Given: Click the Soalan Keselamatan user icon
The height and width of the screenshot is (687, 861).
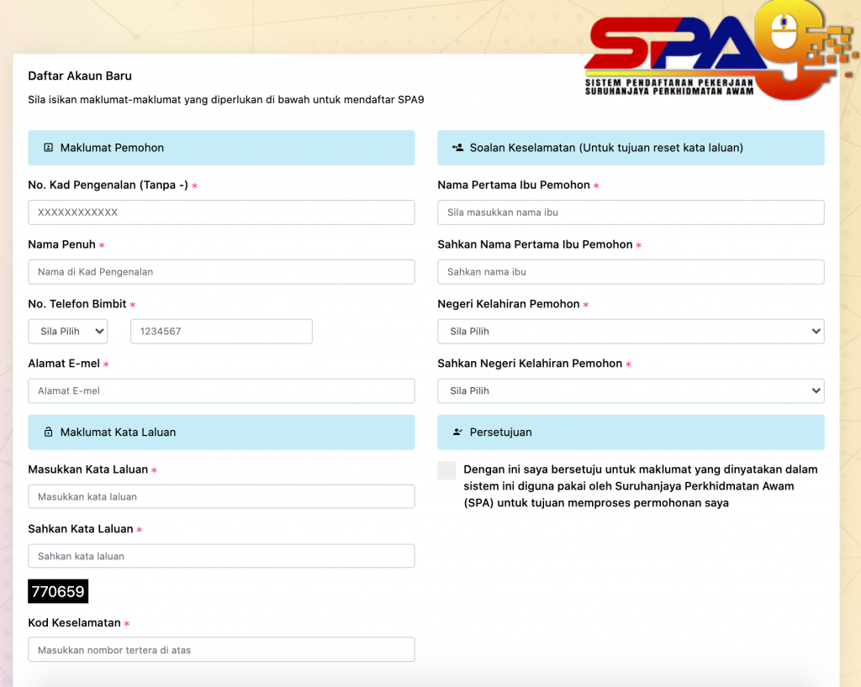Looking at the screenshot, I should coord(457,148).
